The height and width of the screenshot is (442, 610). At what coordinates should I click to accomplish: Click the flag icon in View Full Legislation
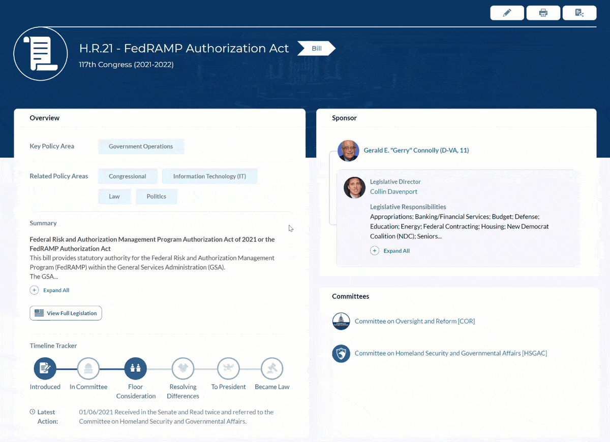click(x=39, y=313)
